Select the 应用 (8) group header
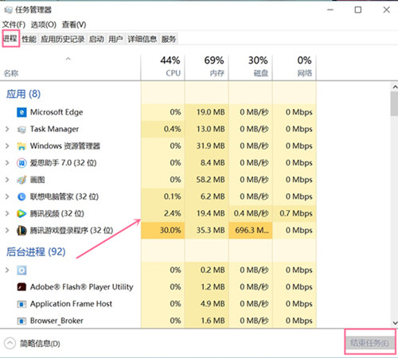Screen dimensions: 398x358 point(23,94)
